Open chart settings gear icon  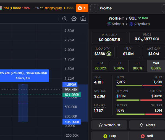point(74,19)
